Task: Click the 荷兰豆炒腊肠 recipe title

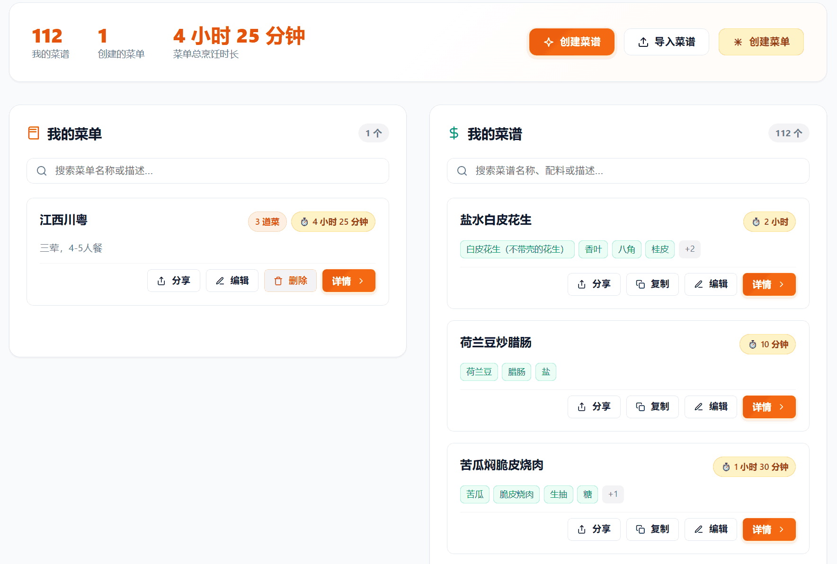Action: coord(496,343)
